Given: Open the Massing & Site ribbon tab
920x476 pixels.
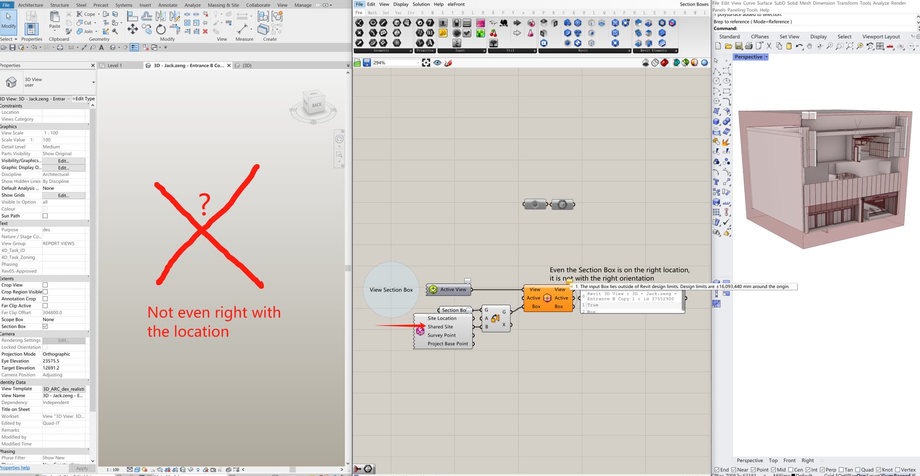Looking at the screenshot, I should 223,5.
